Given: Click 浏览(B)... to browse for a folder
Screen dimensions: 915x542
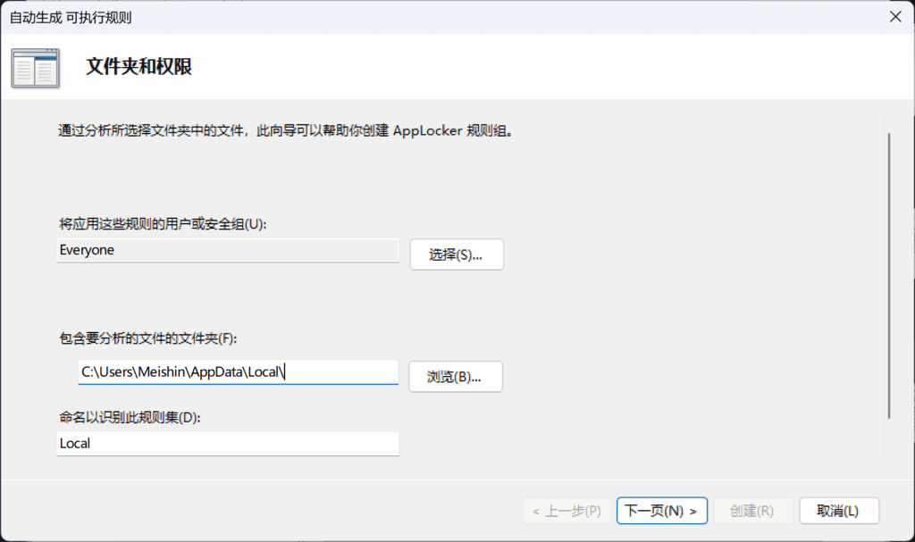Looking at the screenshot, I should 455,376.
